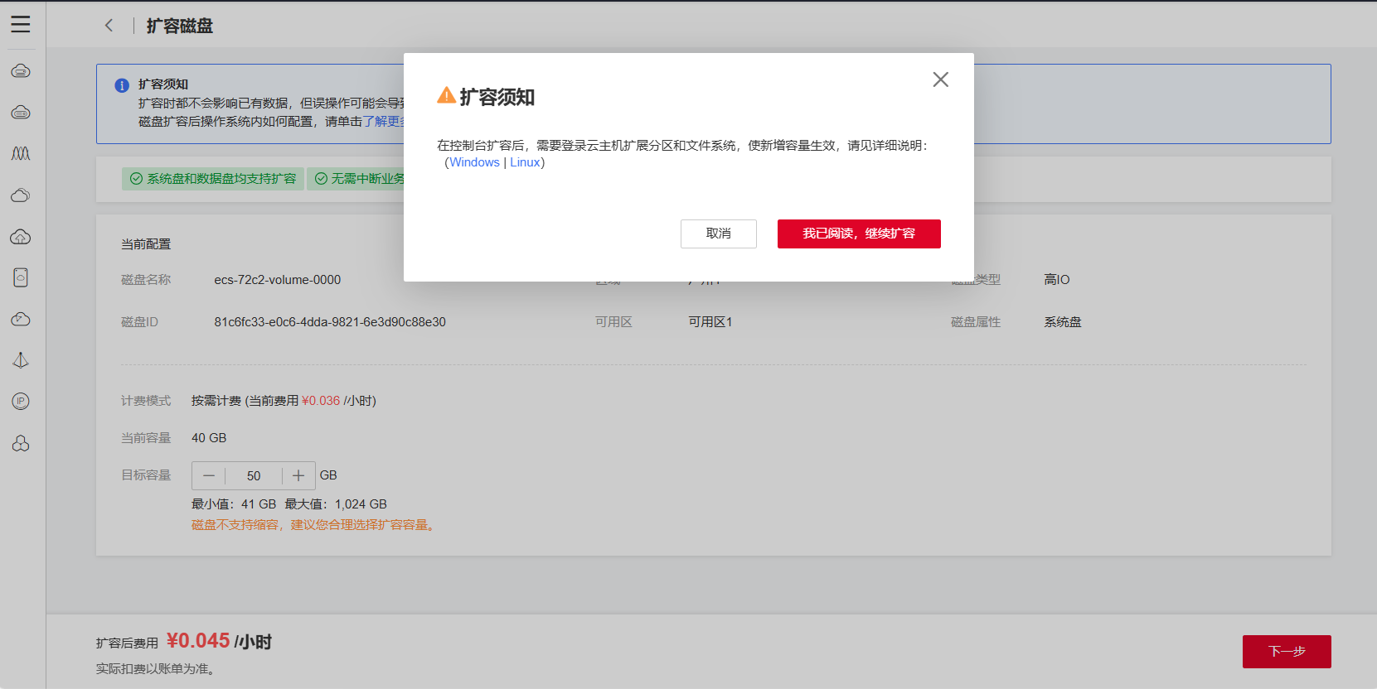Viewport: 1377px width, 689px height.
Task: Open the Windows instructions link
Action: [x=474, y=162]
